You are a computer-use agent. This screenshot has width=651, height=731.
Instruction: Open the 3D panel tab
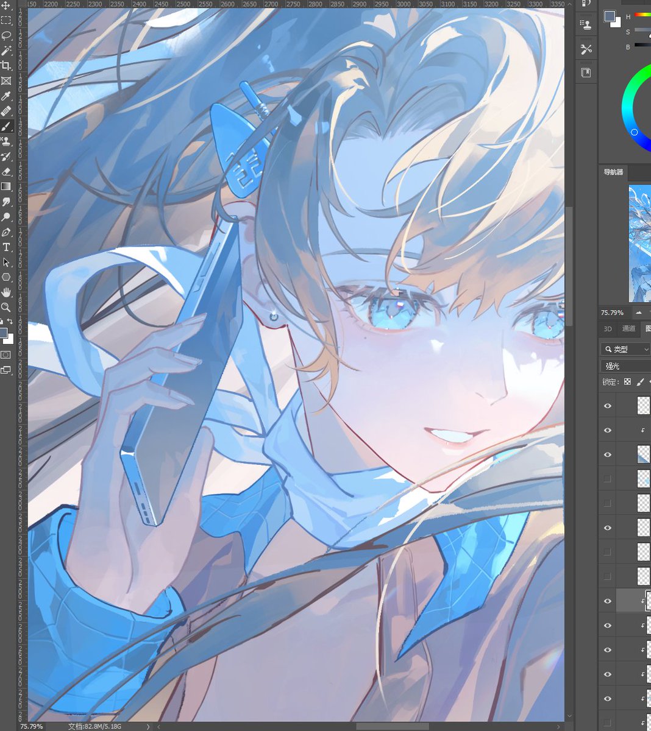(607, 329)
